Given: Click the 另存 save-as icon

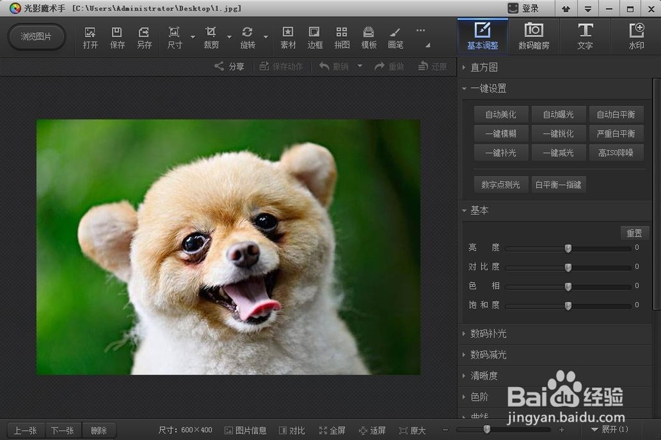Looking at the screenshot, I should click(143, 38).
